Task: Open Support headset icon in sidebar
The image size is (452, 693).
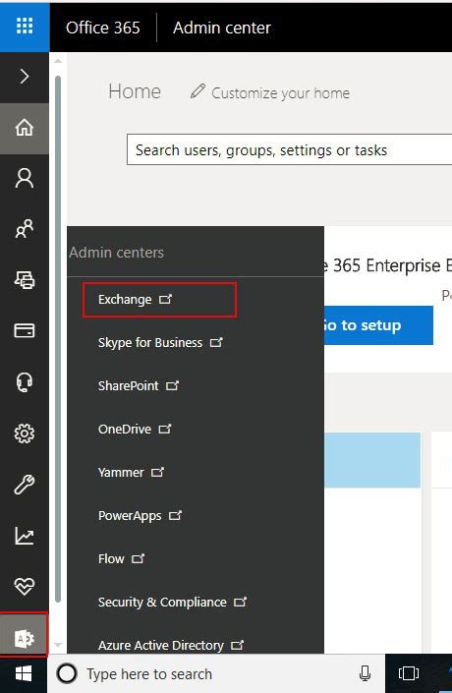Action: click(25, 381)
